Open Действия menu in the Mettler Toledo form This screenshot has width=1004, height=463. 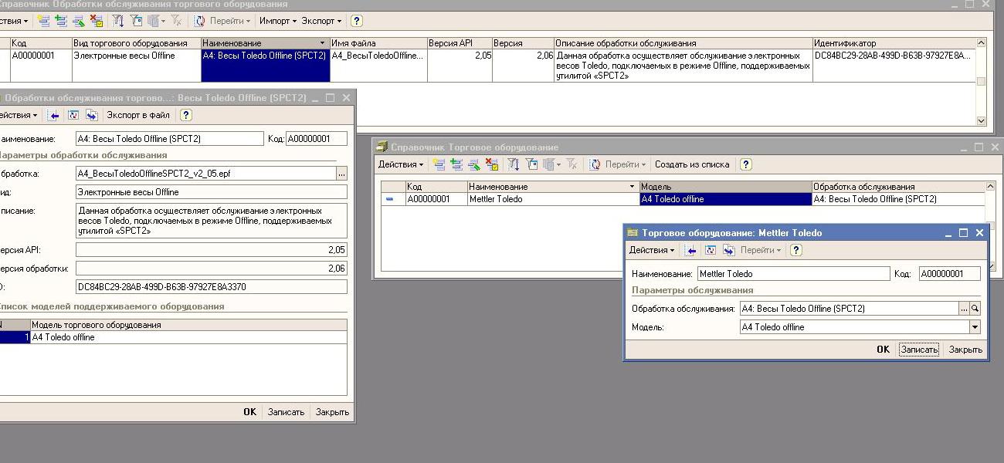point(652,250)
